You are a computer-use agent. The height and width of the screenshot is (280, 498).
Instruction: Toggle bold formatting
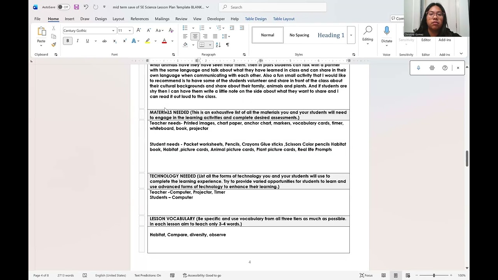68,41
